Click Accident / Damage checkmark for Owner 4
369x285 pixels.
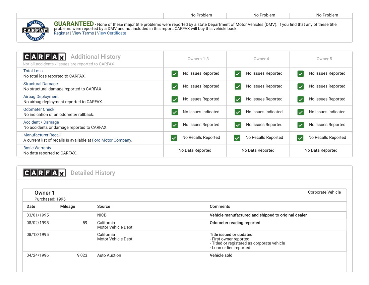(238, 125)
